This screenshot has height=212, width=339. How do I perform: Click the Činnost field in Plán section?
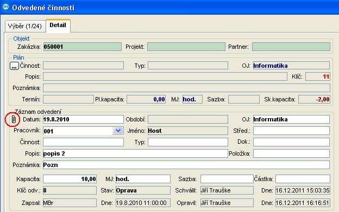pyautogui.click(x=83, y=66)
